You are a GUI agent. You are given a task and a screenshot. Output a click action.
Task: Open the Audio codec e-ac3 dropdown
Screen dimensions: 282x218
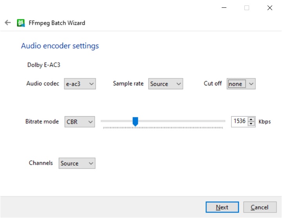point(80,84)
